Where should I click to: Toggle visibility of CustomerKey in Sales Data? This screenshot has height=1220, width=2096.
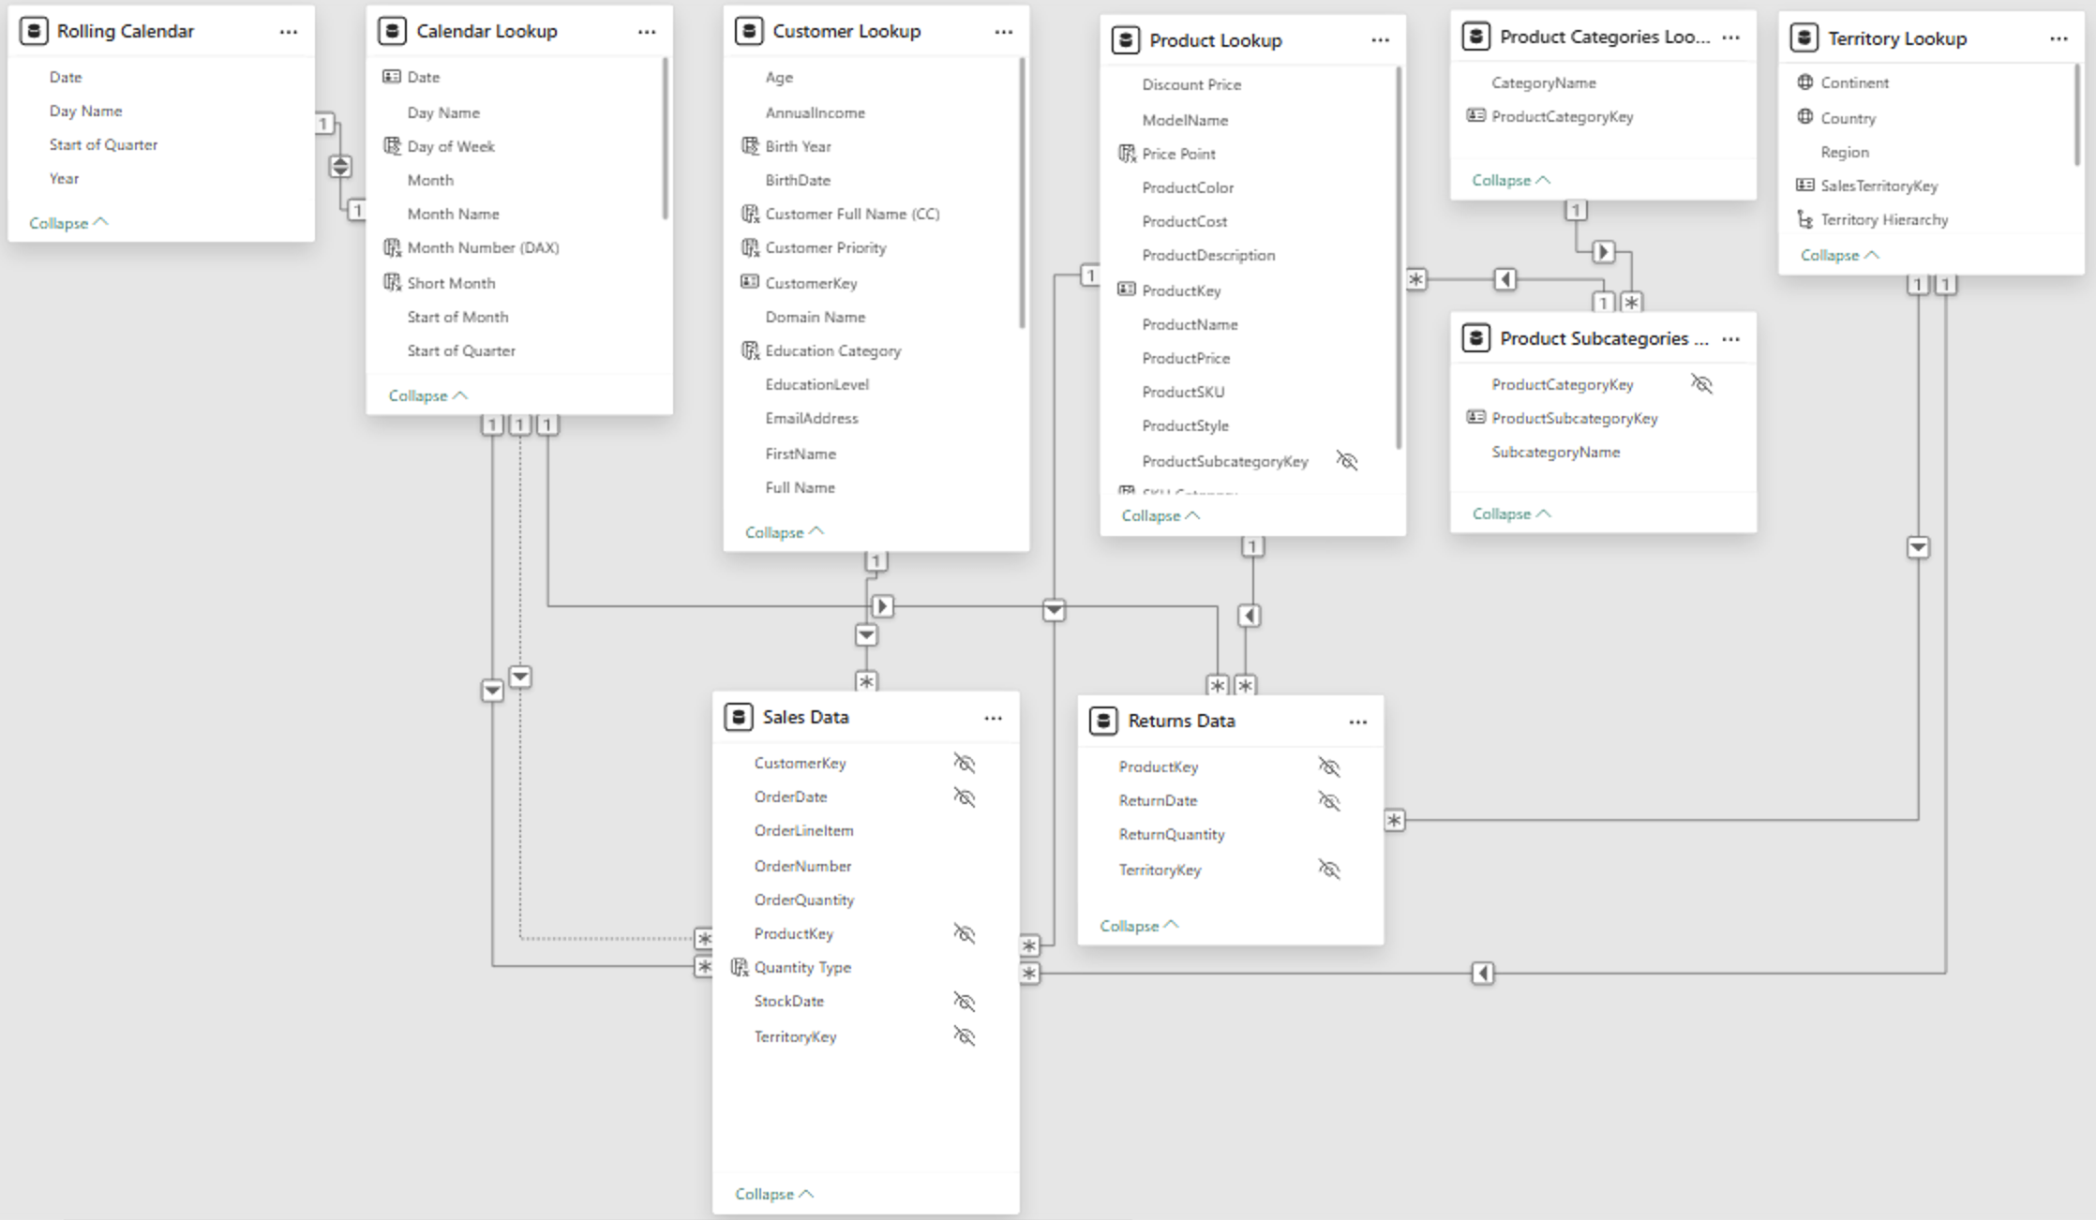tap(964, 763)
